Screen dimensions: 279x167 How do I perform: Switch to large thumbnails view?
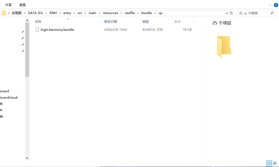pos(275,163)
